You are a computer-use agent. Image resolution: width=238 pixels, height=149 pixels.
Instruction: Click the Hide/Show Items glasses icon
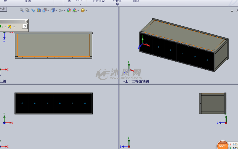[61, 10]
